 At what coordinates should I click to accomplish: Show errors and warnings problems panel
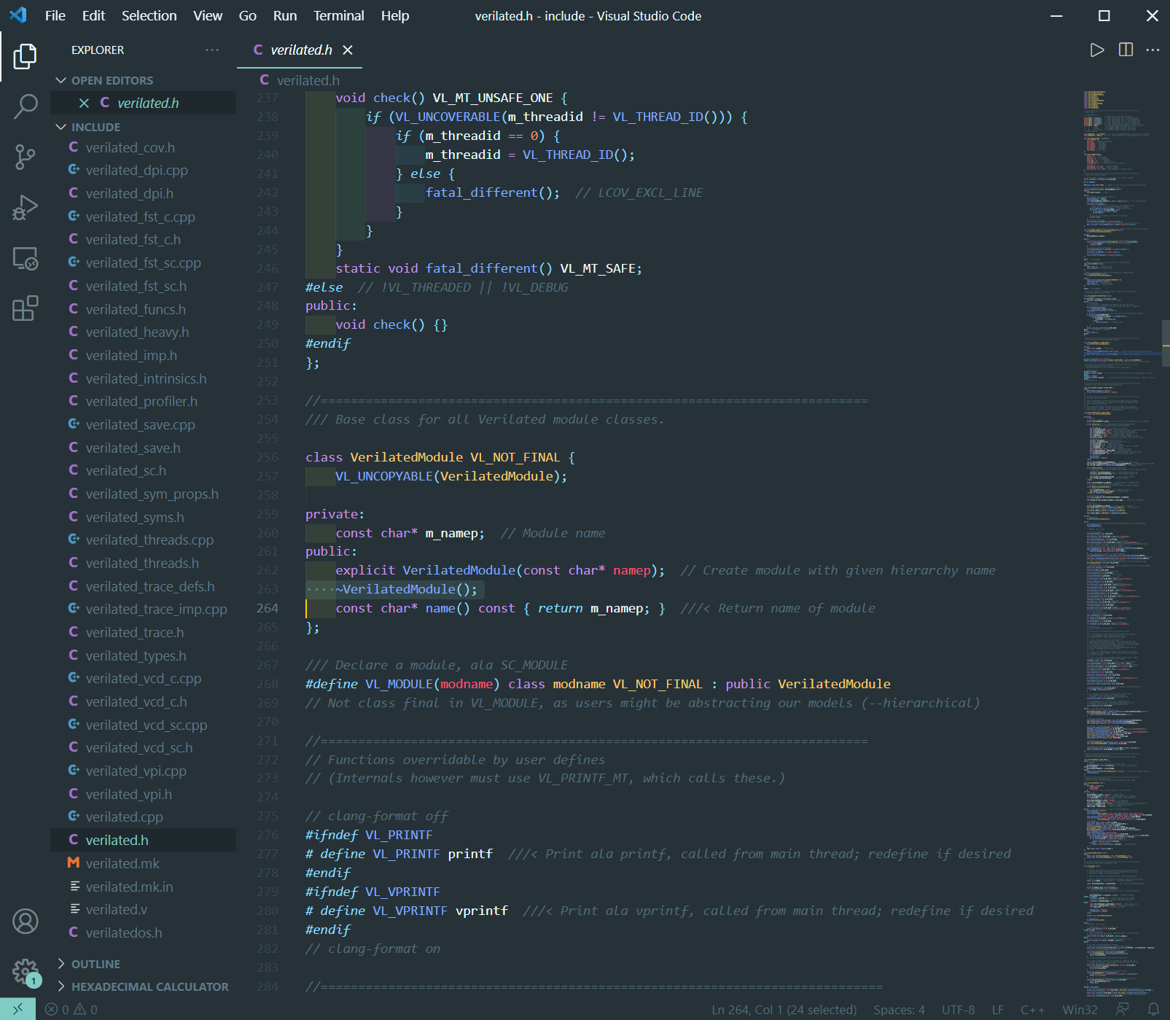(71, 1009)
